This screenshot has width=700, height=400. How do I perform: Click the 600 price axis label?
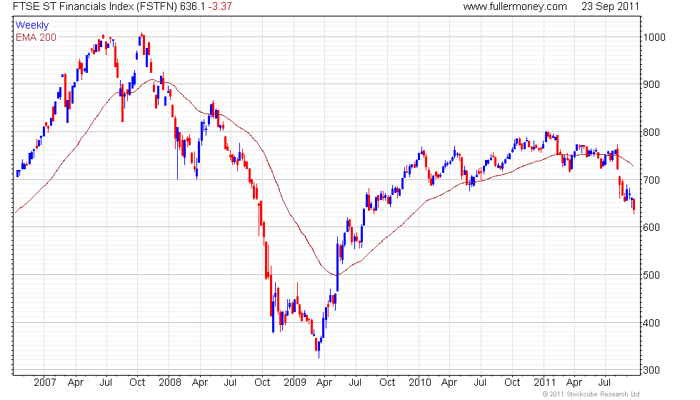[x=651, y=227]
